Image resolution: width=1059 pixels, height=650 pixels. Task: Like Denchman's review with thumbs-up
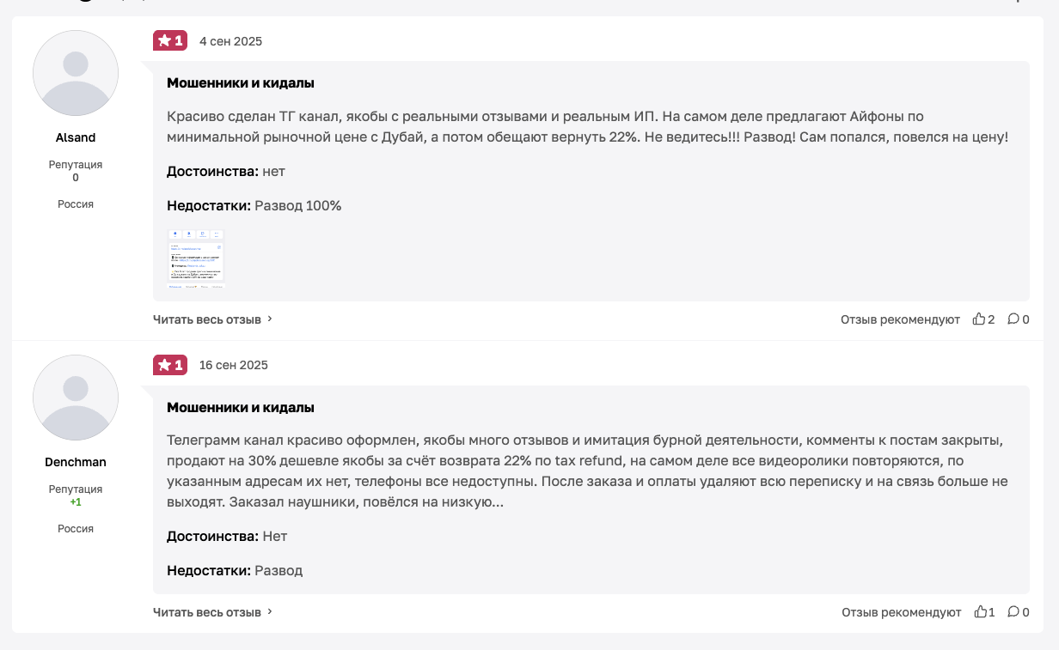(x=980, y=612)
